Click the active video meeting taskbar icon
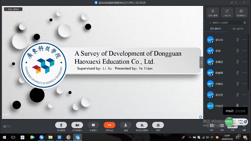The width and height of the screenshot is (251, 141). coord(78,137)
